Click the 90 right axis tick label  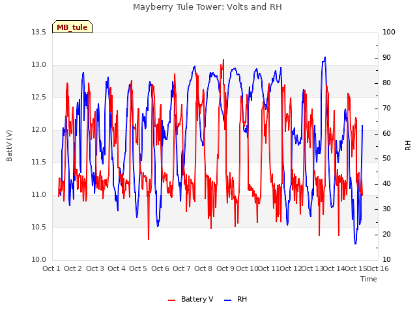click(386, 58)
